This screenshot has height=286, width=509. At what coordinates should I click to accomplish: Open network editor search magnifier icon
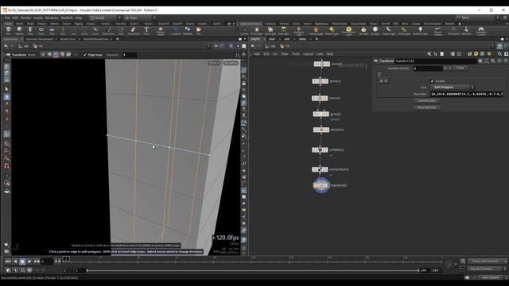499,54
